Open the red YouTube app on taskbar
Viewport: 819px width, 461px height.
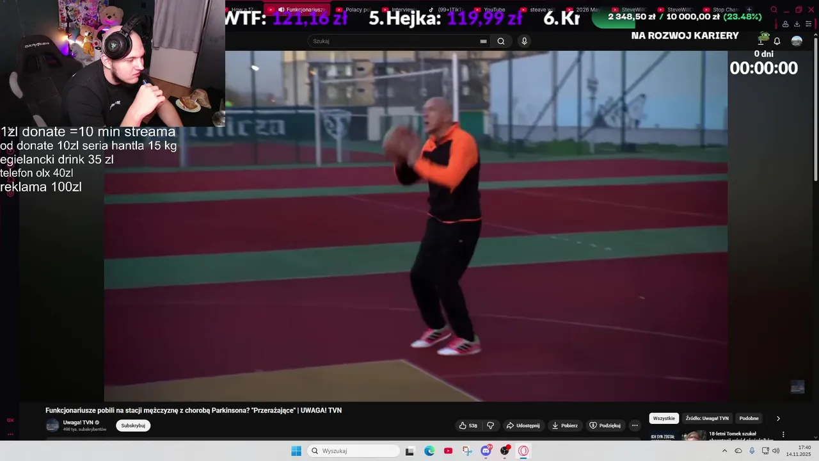tap(448, 451)
